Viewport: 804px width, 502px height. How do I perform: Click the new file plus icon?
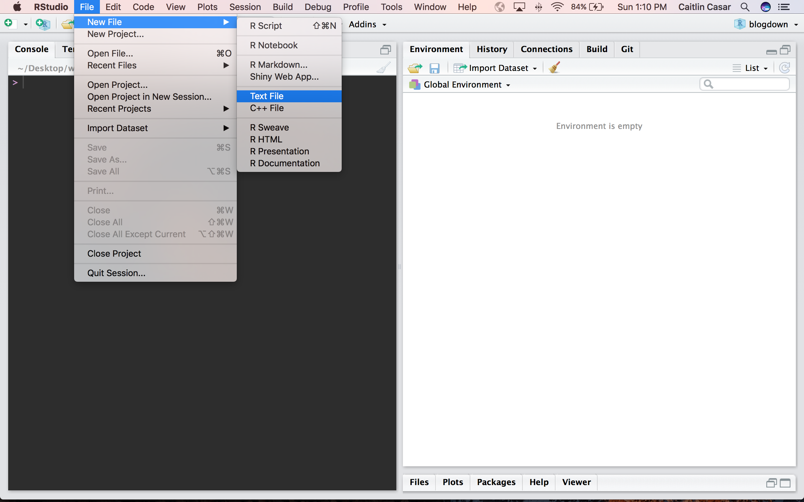[9, 24]
